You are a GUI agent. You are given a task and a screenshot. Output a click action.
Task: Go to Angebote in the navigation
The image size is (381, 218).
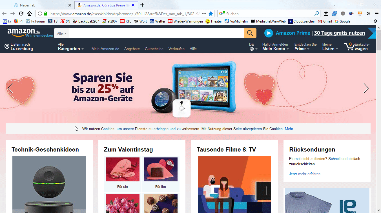tap(132, 49)
